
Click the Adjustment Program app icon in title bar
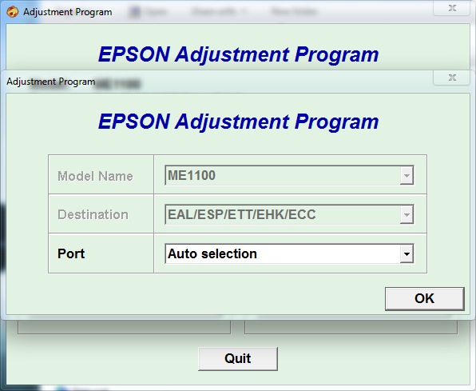point(13,12)
